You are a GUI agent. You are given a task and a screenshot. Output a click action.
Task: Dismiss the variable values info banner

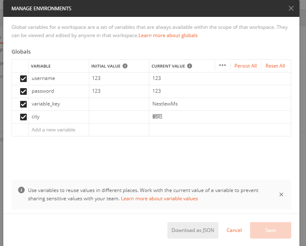pyautogui.click(x=281, y=194)
